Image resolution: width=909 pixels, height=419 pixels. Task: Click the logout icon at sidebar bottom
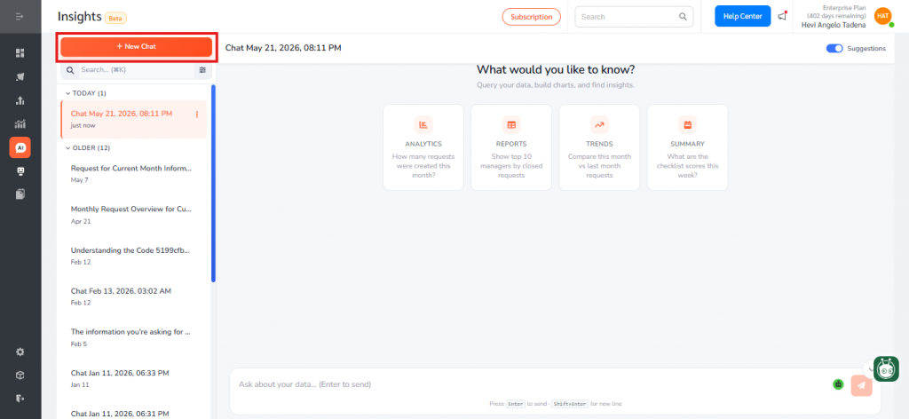(20, 399)
